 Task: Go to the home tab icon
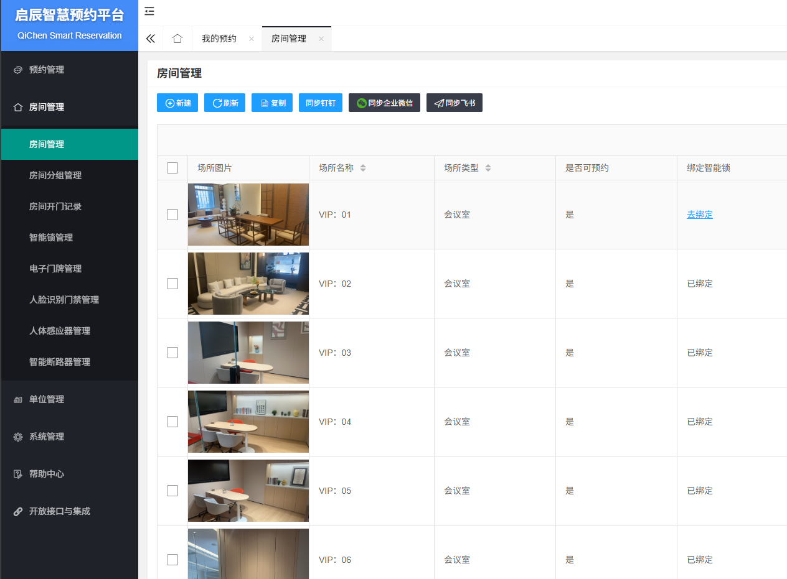click(x=177, y=39)
